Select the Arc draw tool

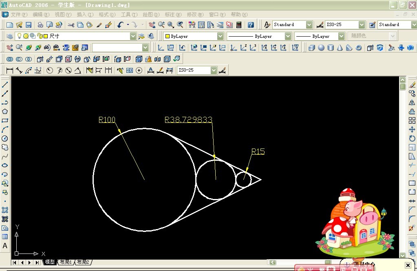click(5, 129)
